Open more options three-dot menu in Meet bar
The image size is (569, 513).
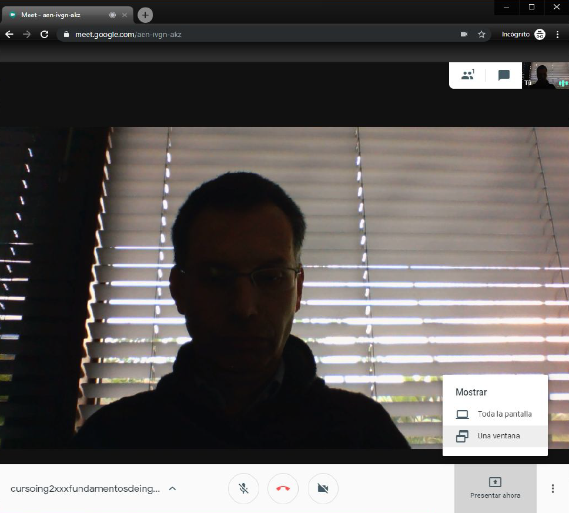point(553,488)
